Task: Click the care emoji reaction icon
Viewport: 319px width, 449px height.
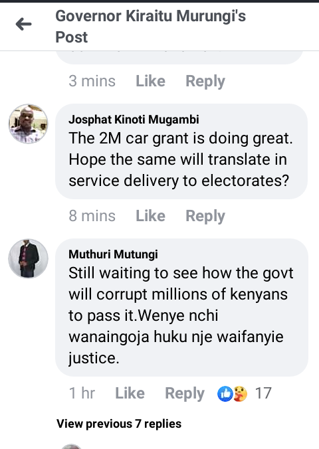Action: point(240,394)
